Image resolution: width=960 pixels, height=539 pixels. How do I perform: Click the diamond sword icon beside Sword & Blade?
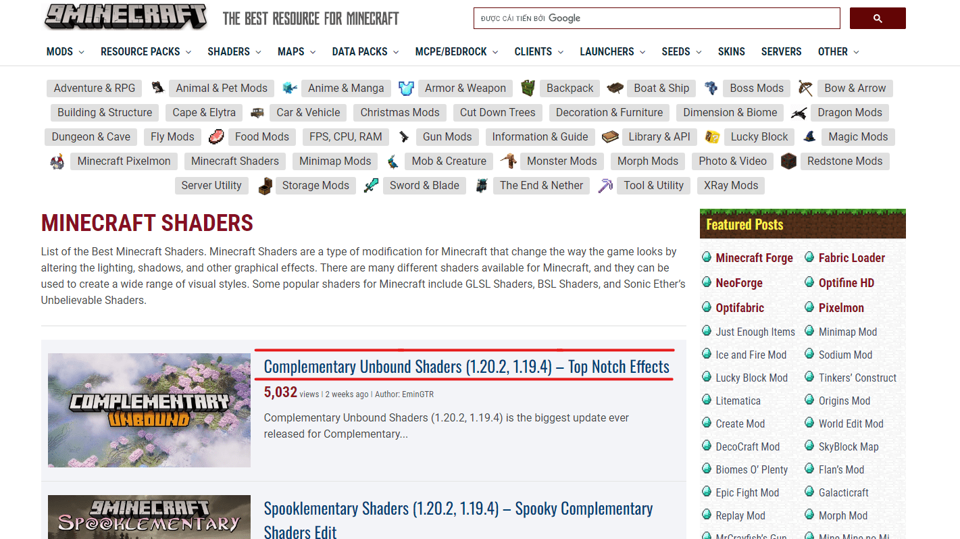click(x=371, y=185)
